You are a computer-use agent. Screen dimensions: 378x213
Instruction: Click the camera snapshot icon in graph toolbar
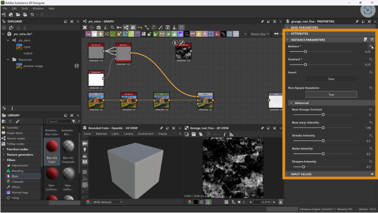(98, 28)
